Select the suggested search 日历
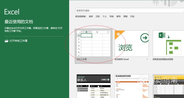 98,16
